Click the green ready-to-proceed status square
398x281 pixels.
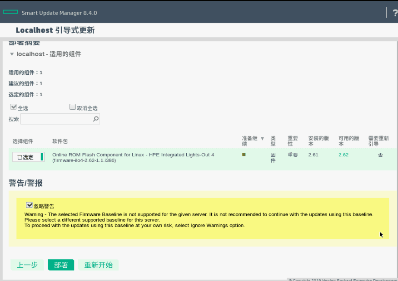coord(244,155)
